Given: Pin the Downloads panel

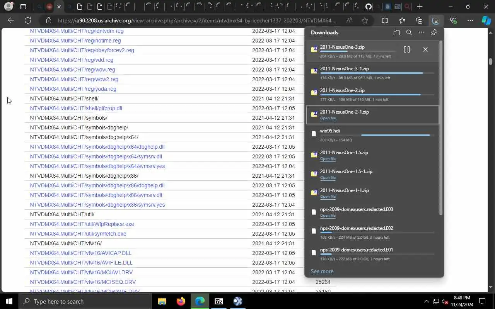Looking at the screenshot, I should tap(434, 33).
